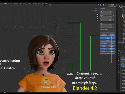Viewport: 125px width, 94px height.
Task: Open orange Object properties tab
Action: [x=119, y=67]
